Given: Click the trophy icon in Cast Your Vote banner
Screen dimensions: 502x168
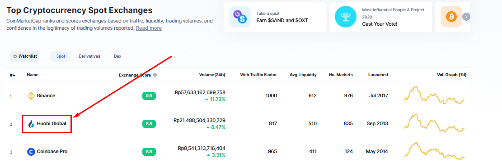Looking at the screenshot, I should click(346, 17).
